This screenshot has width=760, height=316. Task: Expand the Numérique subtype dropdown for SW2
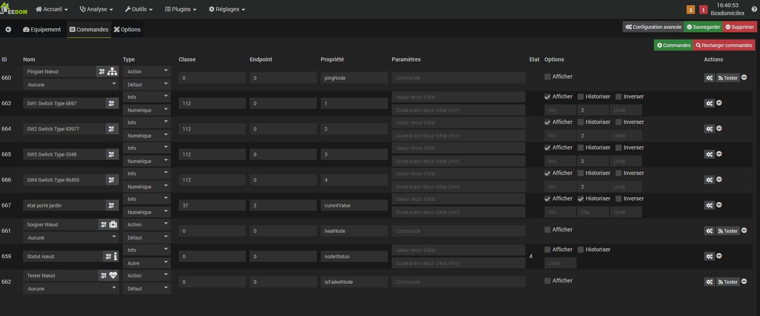coord(146,136)
